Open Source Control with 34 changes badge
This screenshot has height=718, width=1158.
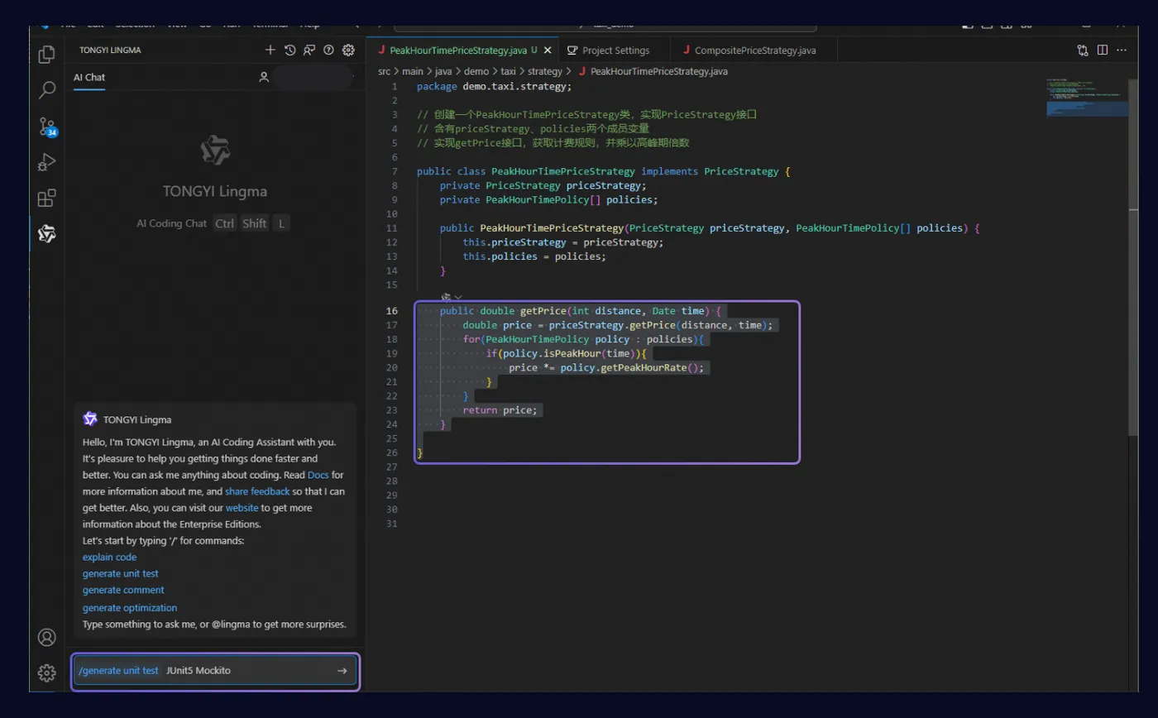[x=47, y=127]
